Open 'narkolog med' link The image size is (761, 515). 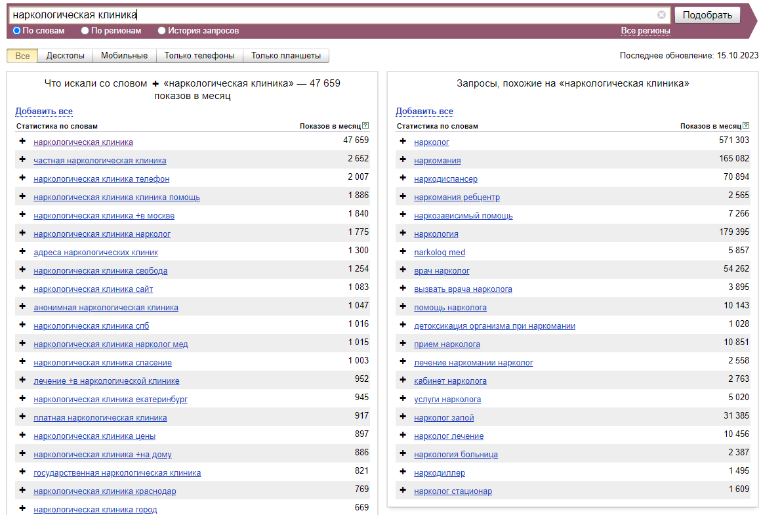click(x=440, y=253)
